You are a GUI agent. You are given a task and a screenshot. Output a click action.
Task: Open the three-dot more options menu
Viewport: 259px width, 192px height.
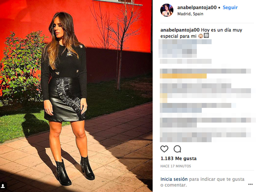250,184
